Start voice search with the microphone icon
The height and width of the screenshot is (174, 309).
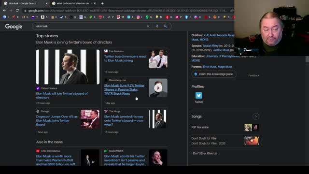(157, 26)
